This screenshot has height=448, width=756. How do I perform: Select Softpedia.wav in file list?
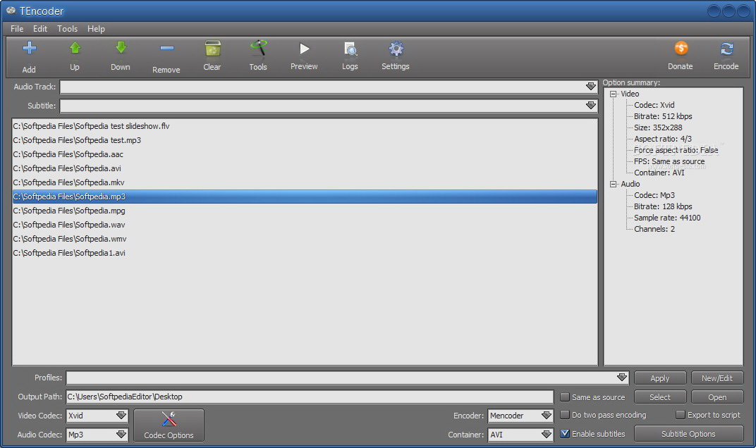pos(305,225)
